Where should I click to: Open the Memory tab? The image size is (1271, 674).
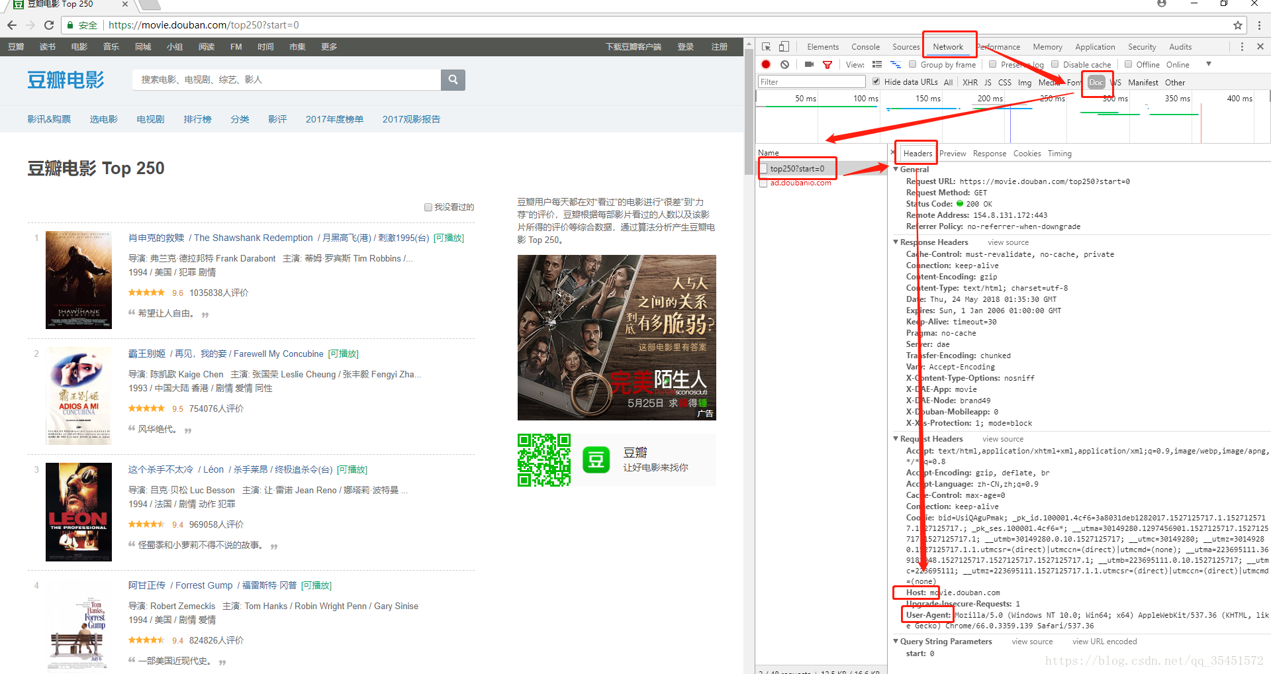click(1047, 47)
